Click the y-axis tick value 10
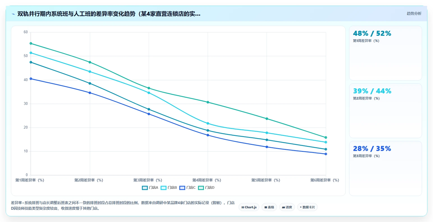The image size is (433, 222). point(26,151)
